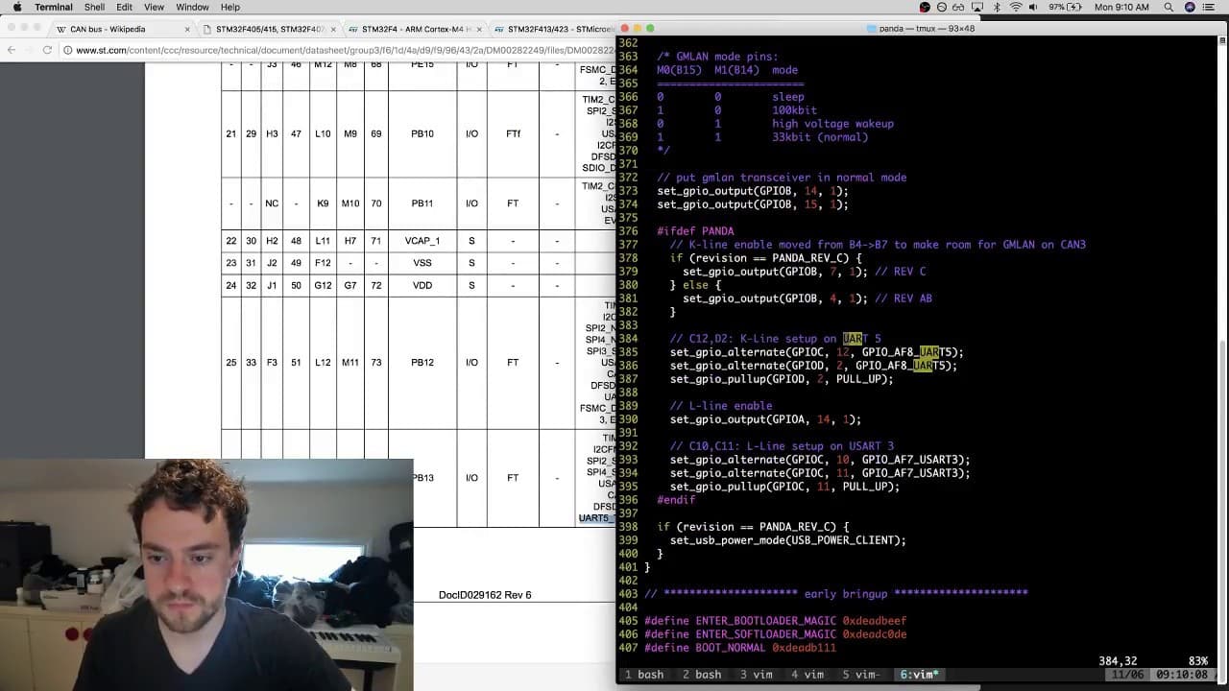Click VCAP_1 cell in datasheet table
The width and height of the screenshot is (1229, 691).
pos(422,241)
